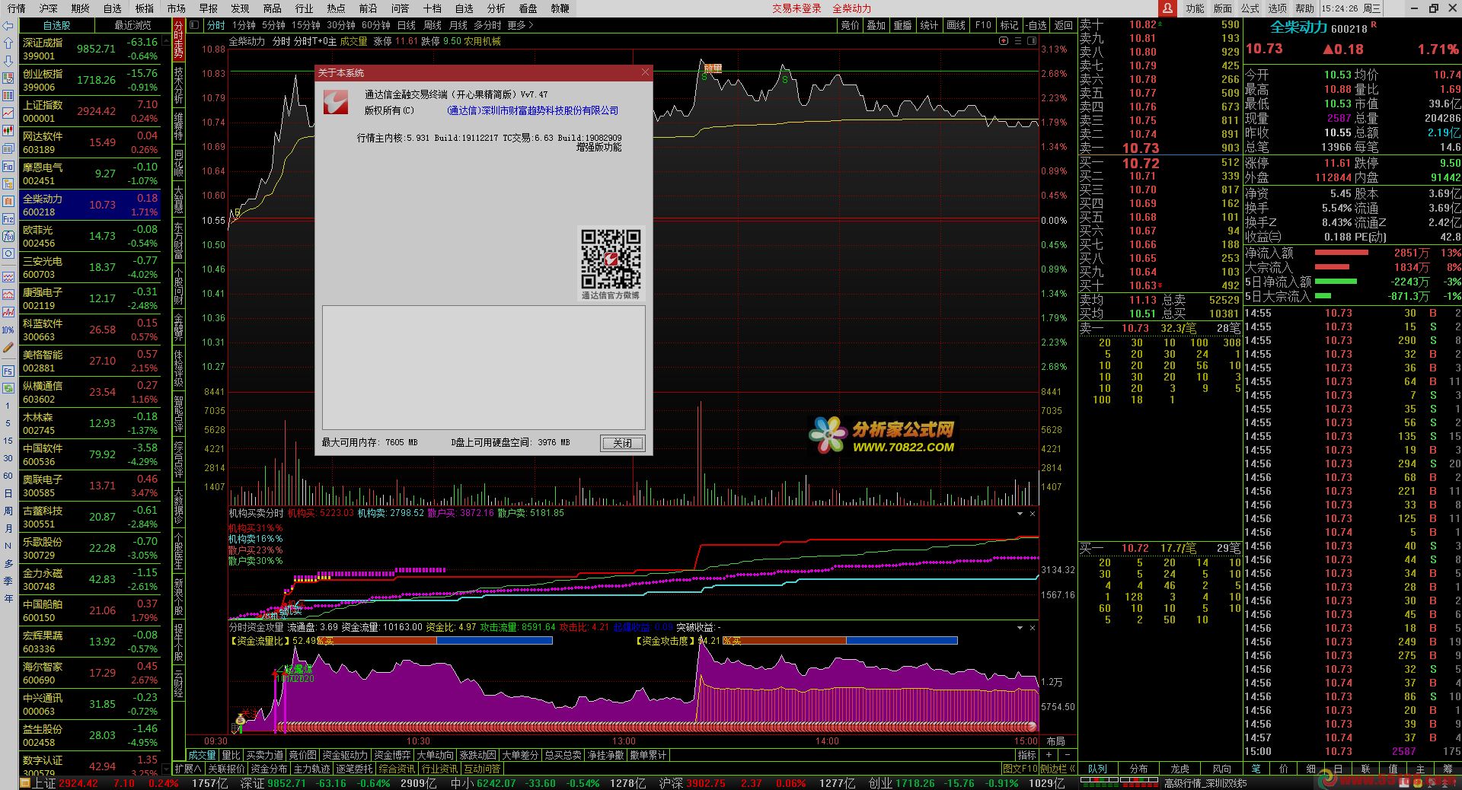Click the red user account icon in title bar
Image resolution: width=1462 pixels, height=790 pixels.
point(1167,8)
